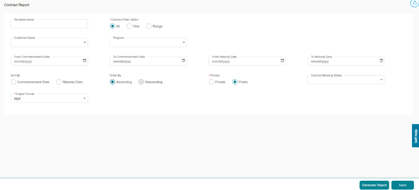
Task: Select the One contract filter option
Action: click(x=129, y=26)
